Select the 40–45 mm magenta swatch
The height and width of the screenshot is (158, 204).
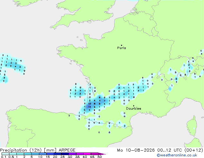87,154
